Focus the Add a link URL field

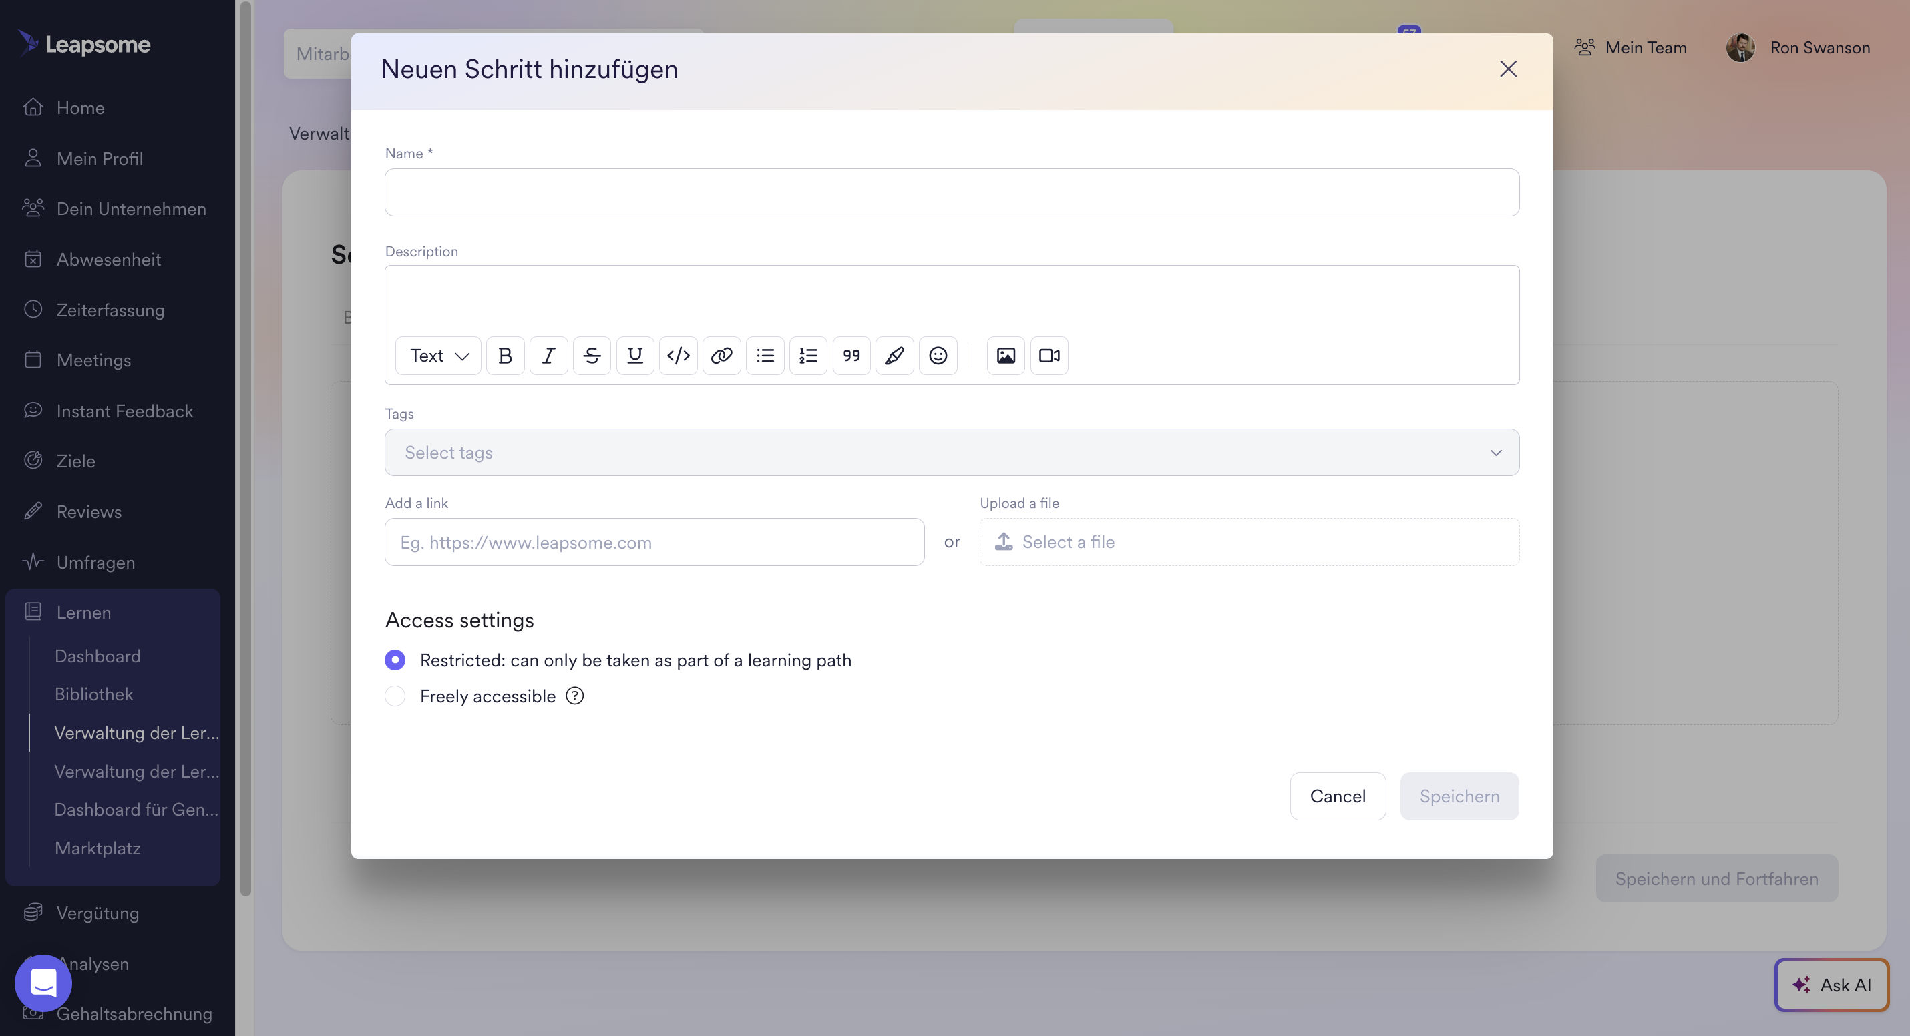pyautogui.click(x=654, y=543)
